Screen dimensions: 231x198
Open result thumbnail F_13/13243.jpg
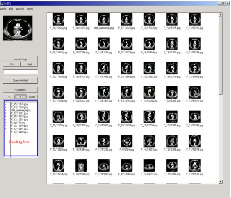(x=81, y=20)
